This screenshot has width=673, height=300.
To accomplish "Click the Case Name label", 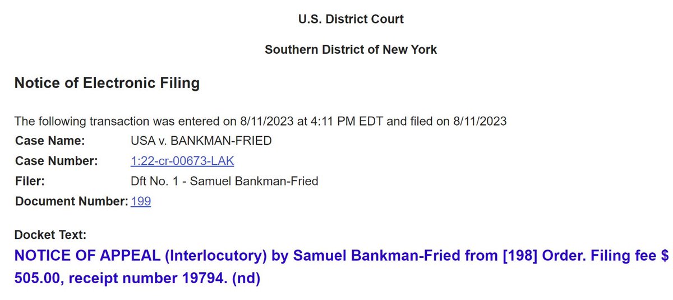I will pyautogui.click(x=50, y=141).
